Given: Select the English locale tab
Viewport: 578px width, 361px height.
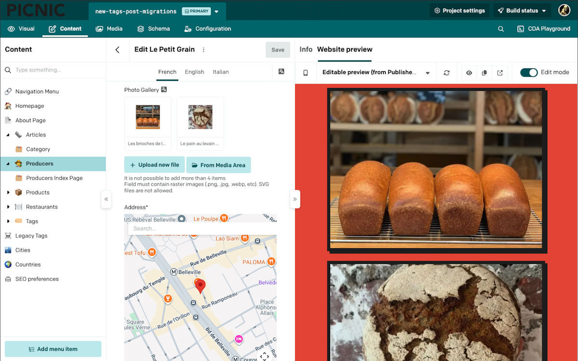Looking at the screenshot, I should 195,72.
